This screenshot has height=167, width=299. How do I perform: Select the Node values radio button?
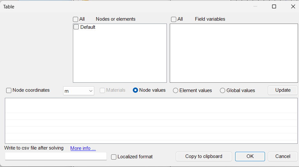135,90
